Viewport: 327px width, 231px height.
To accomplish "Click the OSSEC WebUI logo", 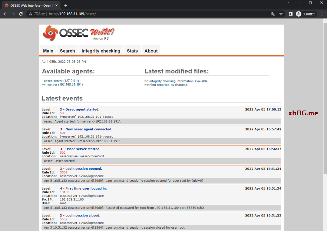I will point(79,33).
